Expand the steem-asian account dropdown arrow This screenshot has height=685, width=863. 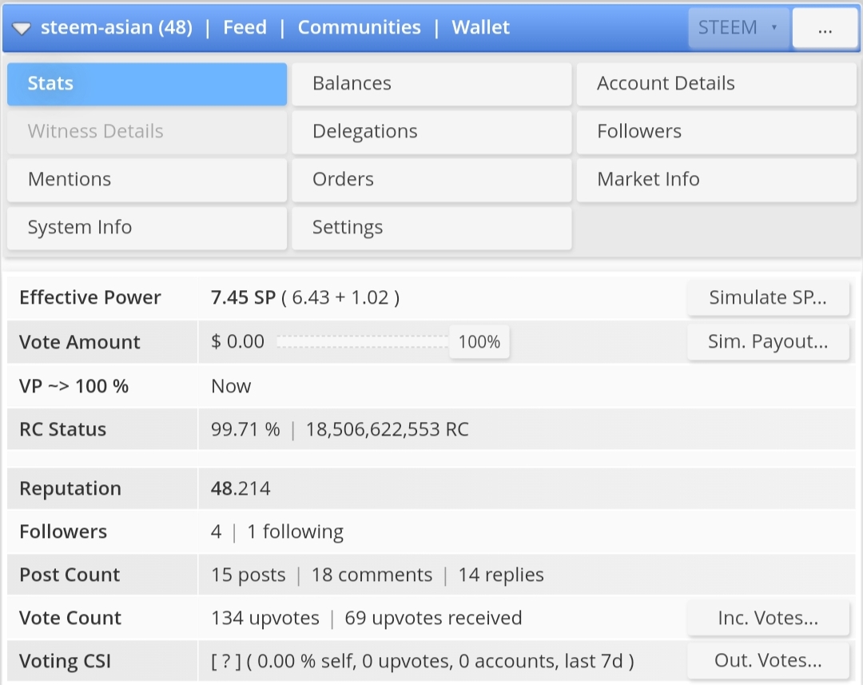click(x=22, y=28)
